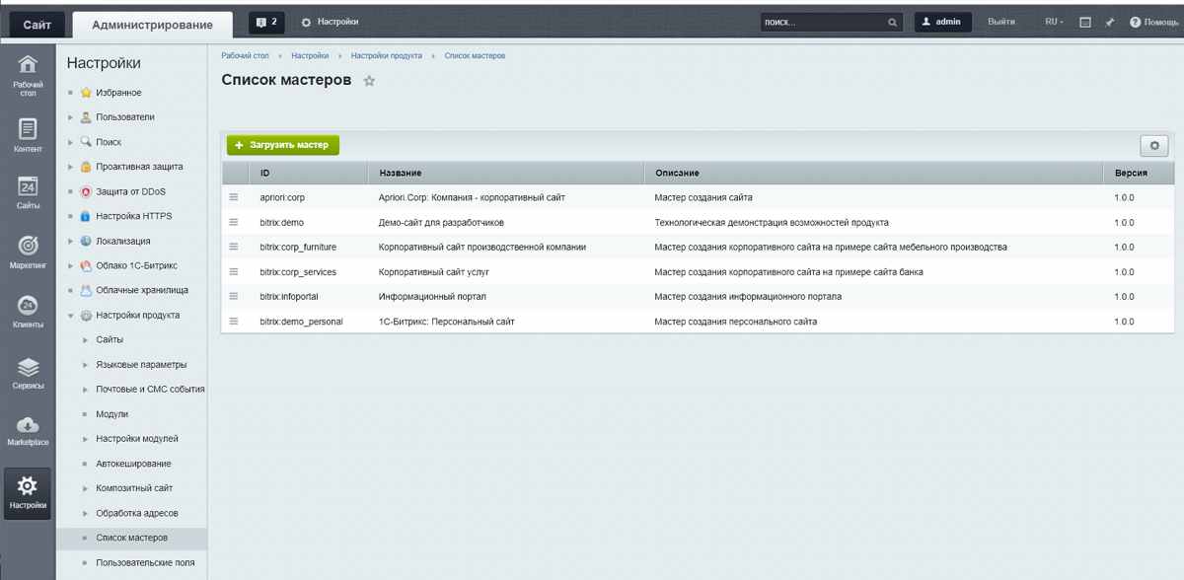Open the Маркетинг target icon
Image resolution: width=1184 pixels, height=580 pixels.
(28, 247)
